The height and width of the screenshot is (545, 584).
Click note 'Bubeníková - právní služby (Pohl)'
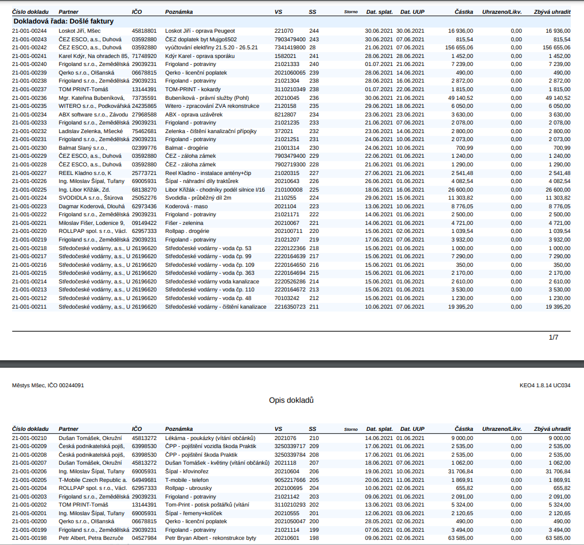pyautogui.click(x=207, y=98)
